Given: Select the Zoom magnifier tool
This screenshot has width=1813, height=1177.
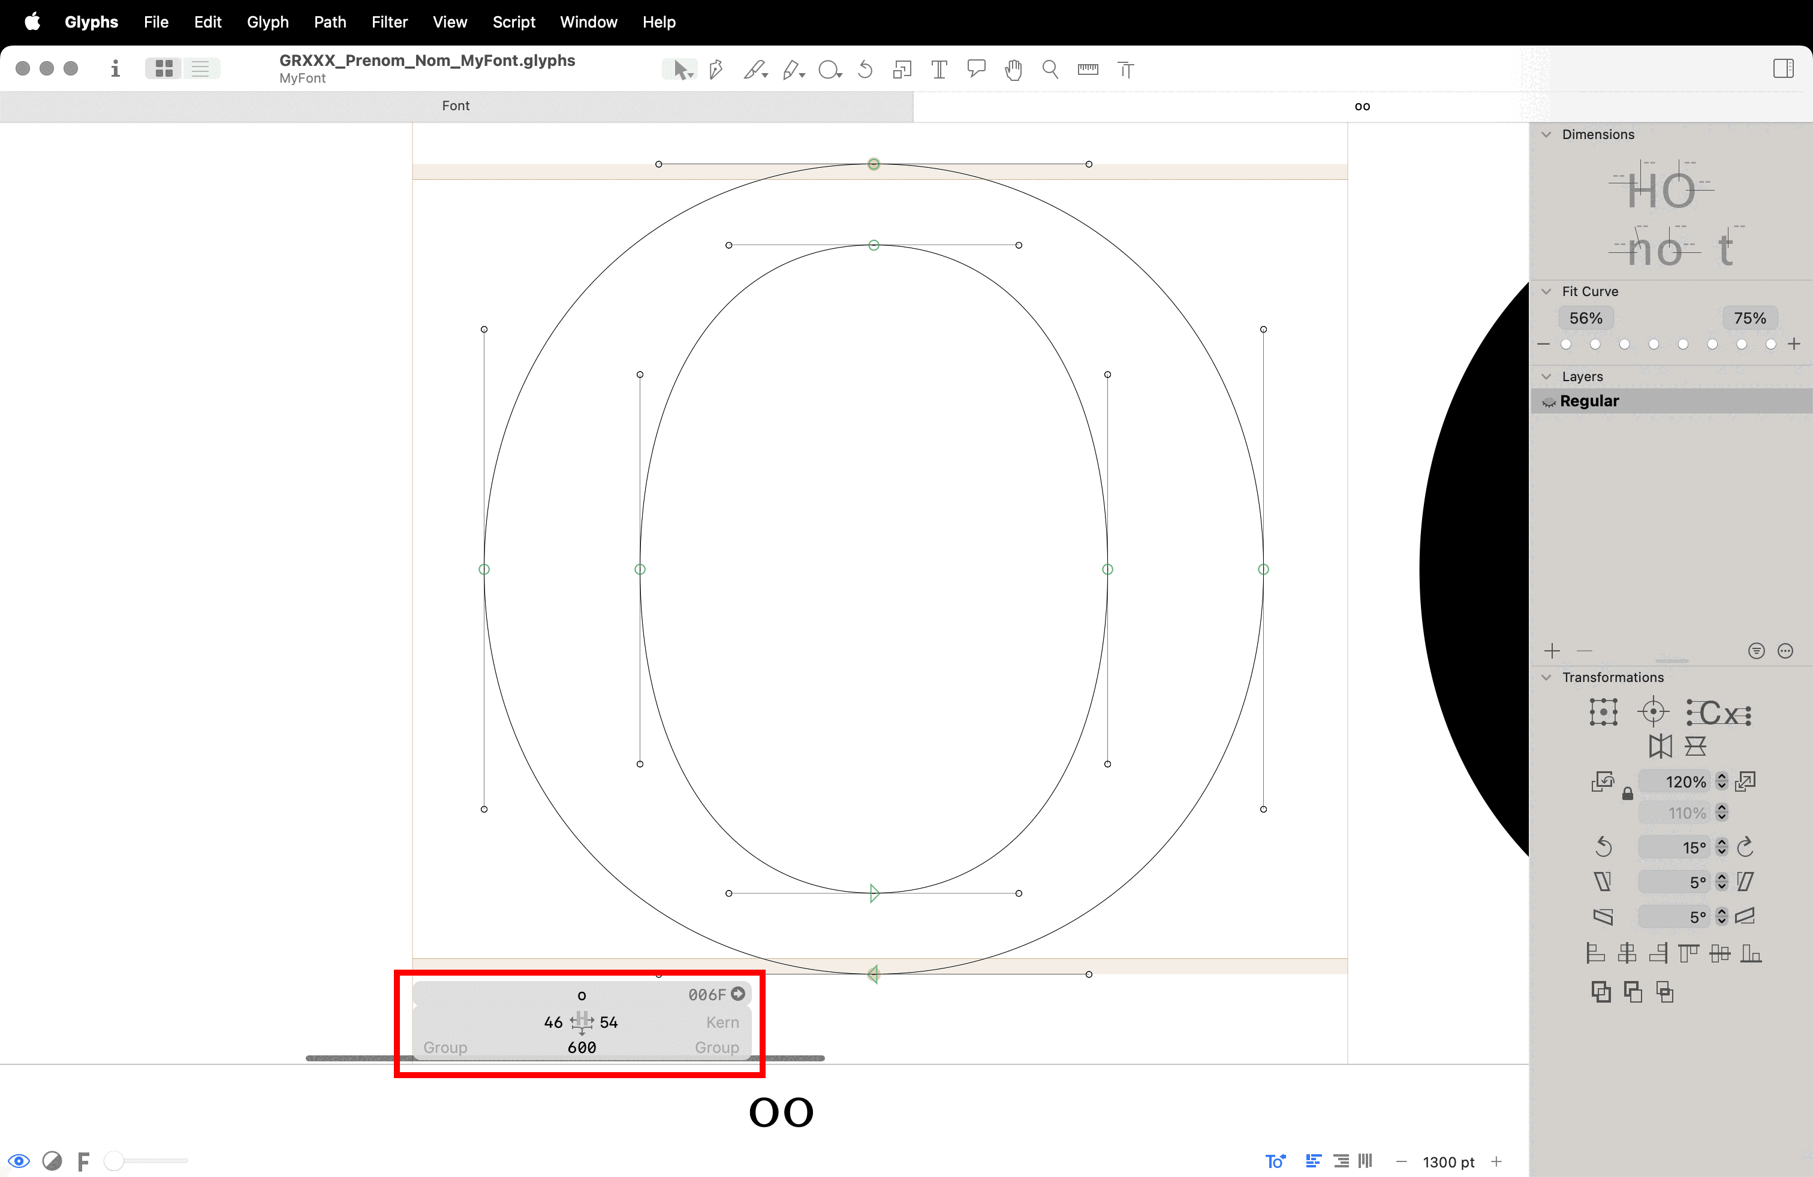Looking at the screenshot, I should tap(1050, 70).
